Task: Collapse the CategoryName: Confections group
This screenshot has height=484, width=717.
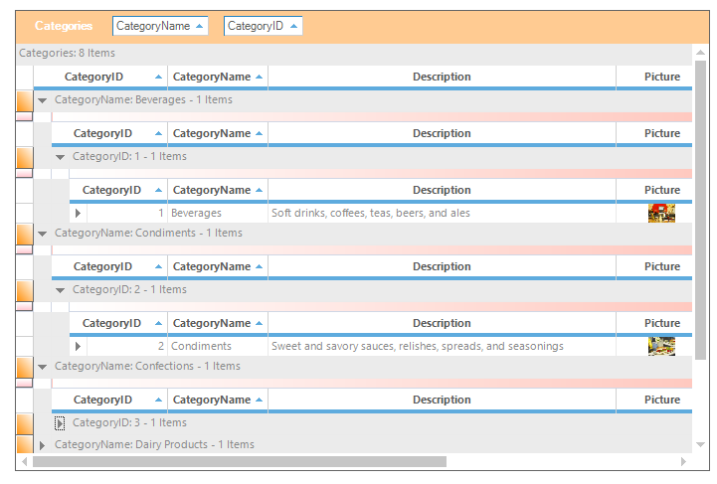Action: (x=42, y=367)
